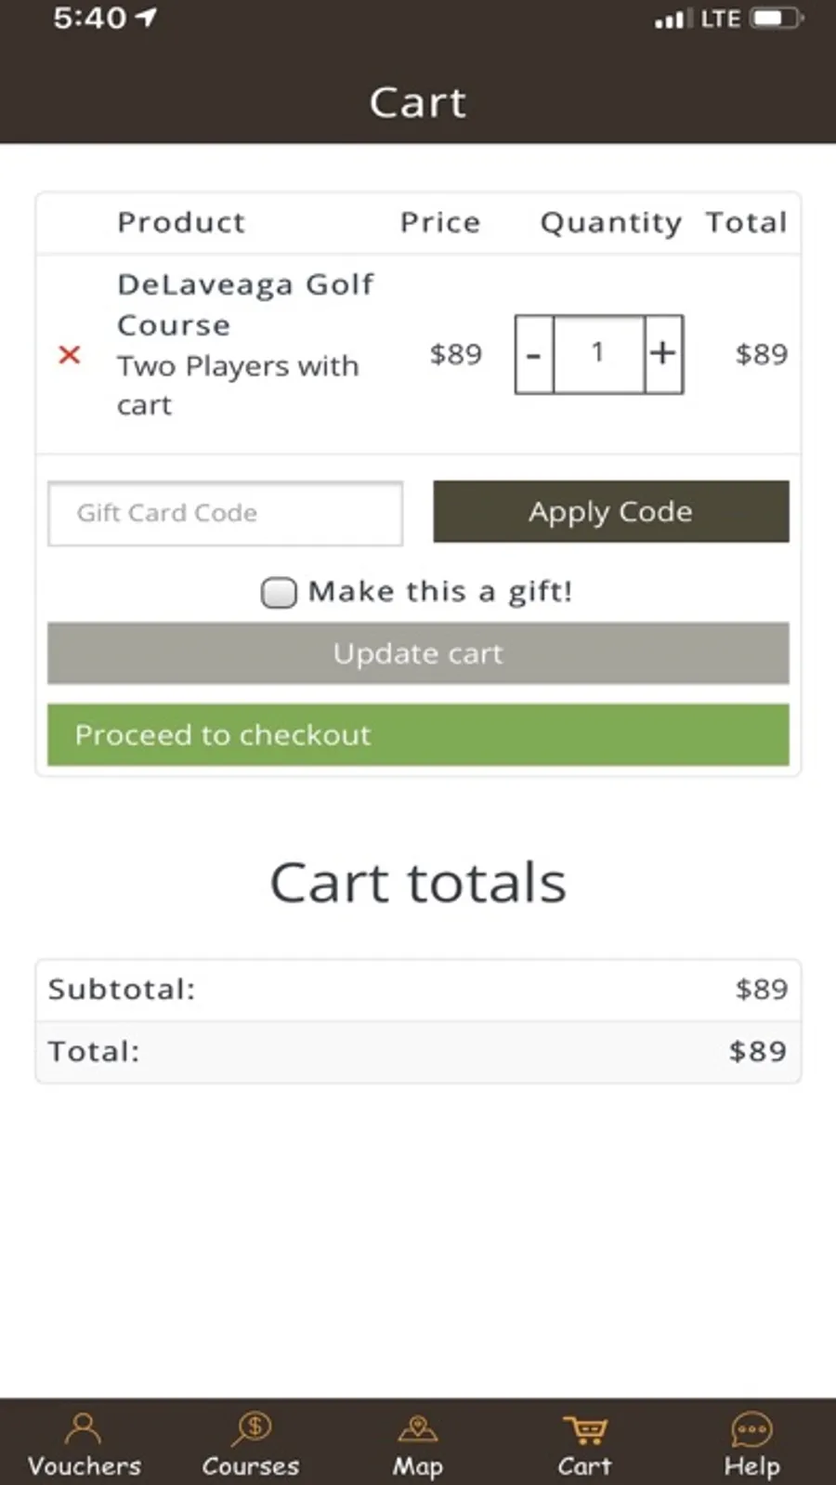The width and height of the screenshot is (836, 1485).
Task: Decrease quantity with the minus button
Action: click(534, 354)
